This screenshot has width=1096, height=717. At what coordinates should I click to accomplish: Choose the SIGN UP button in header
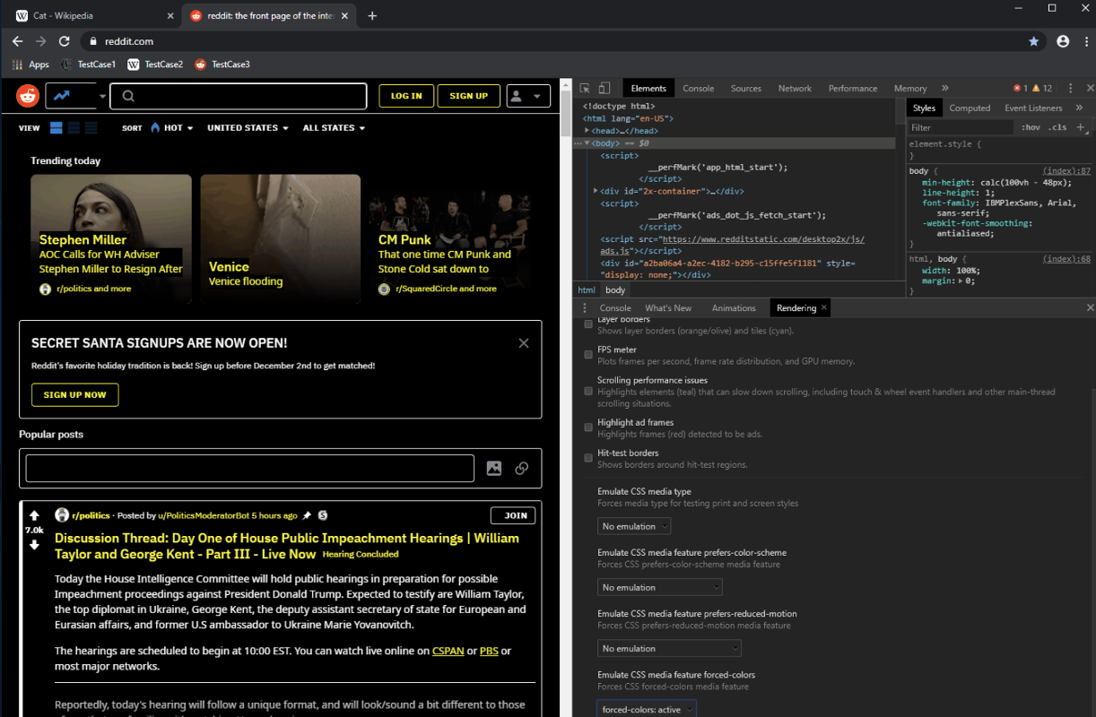pyautogui.click(x=469, y=96)
